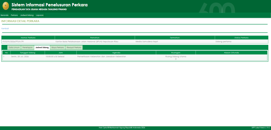
Task: Select the Jadwal Sidang detail tab
Action: [x=42, y=47]
